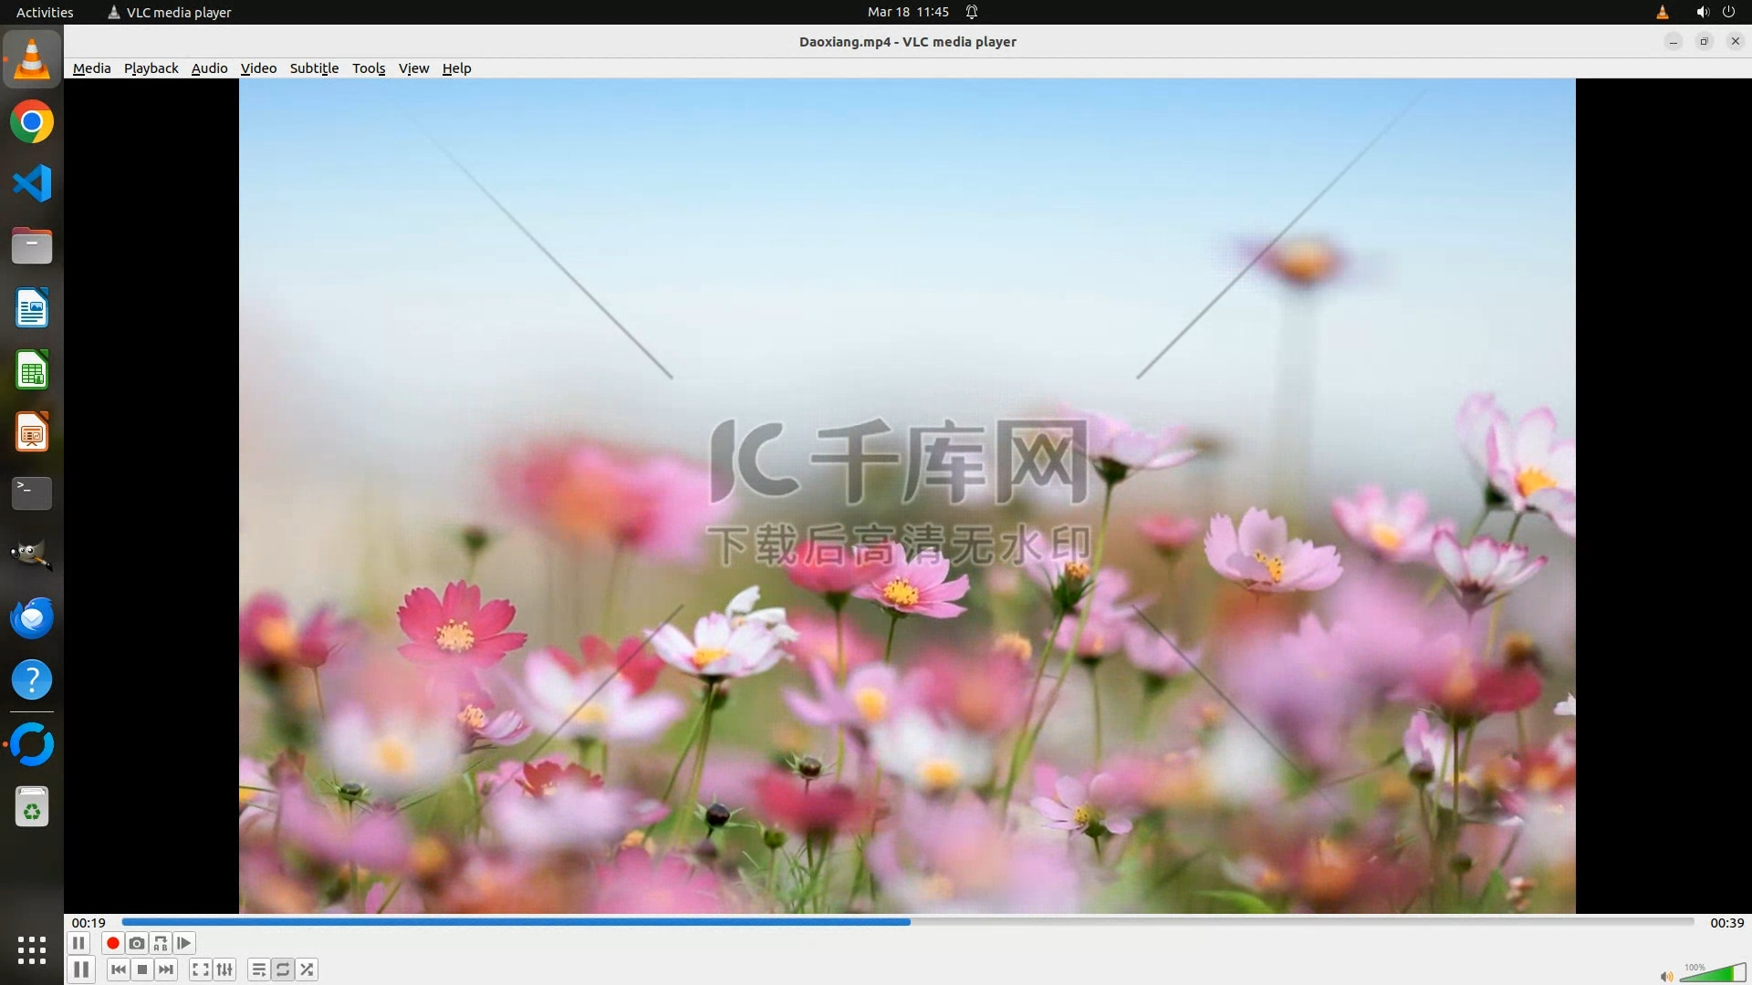Toggle fullscreen video mode

(x=201, y=969)
